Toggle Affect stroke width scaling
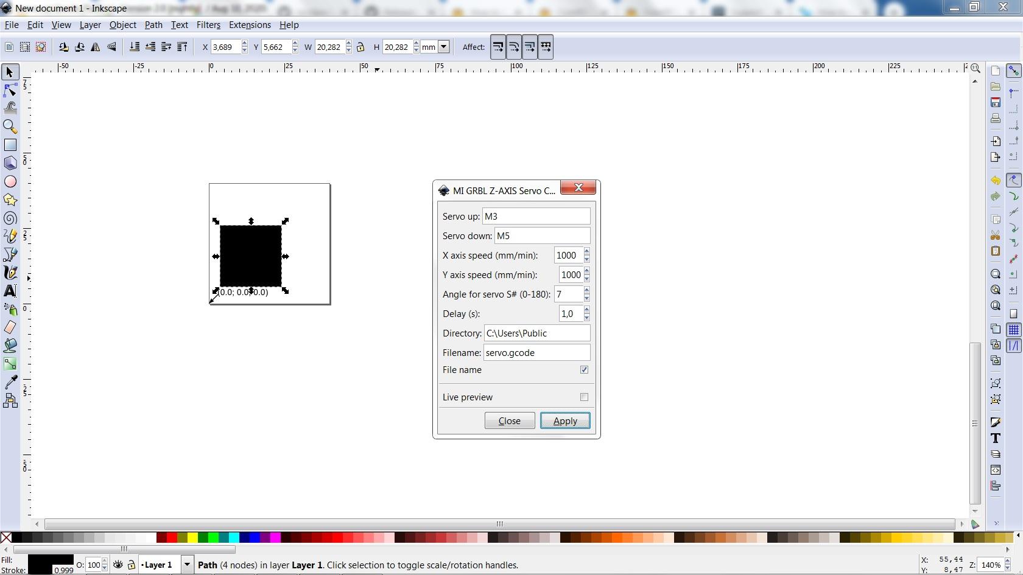Screen dimensions: 1023x575 click(x=498, y=47)
